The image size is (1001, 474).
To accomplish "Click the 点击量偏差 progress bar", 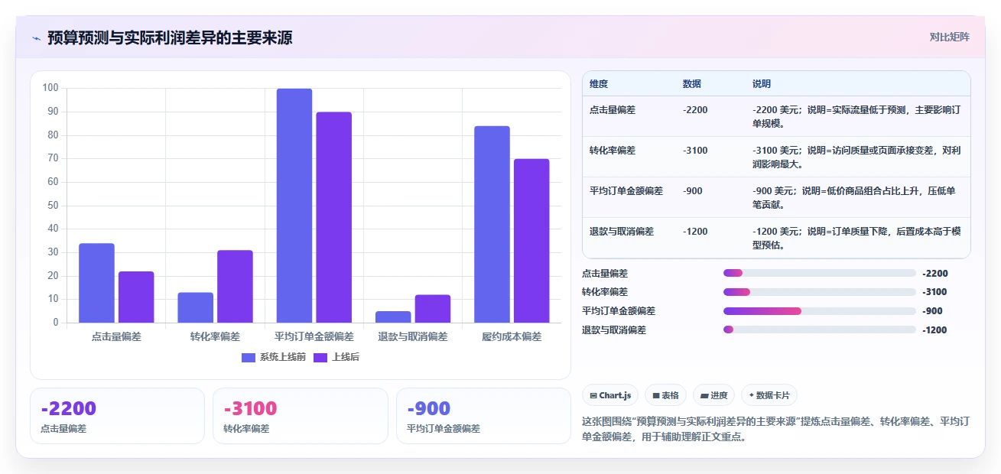I will pos(820,273).
